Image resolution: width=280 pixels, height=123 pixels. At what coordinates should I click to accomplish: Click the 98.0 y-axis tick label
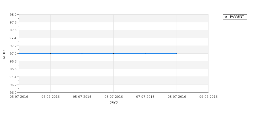[x=13, y=15]
